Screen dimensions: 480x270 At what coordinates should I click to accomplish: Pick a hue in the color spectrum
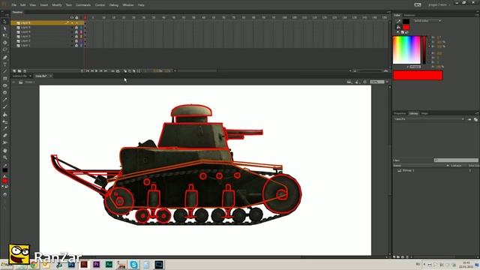coord(406,50)
